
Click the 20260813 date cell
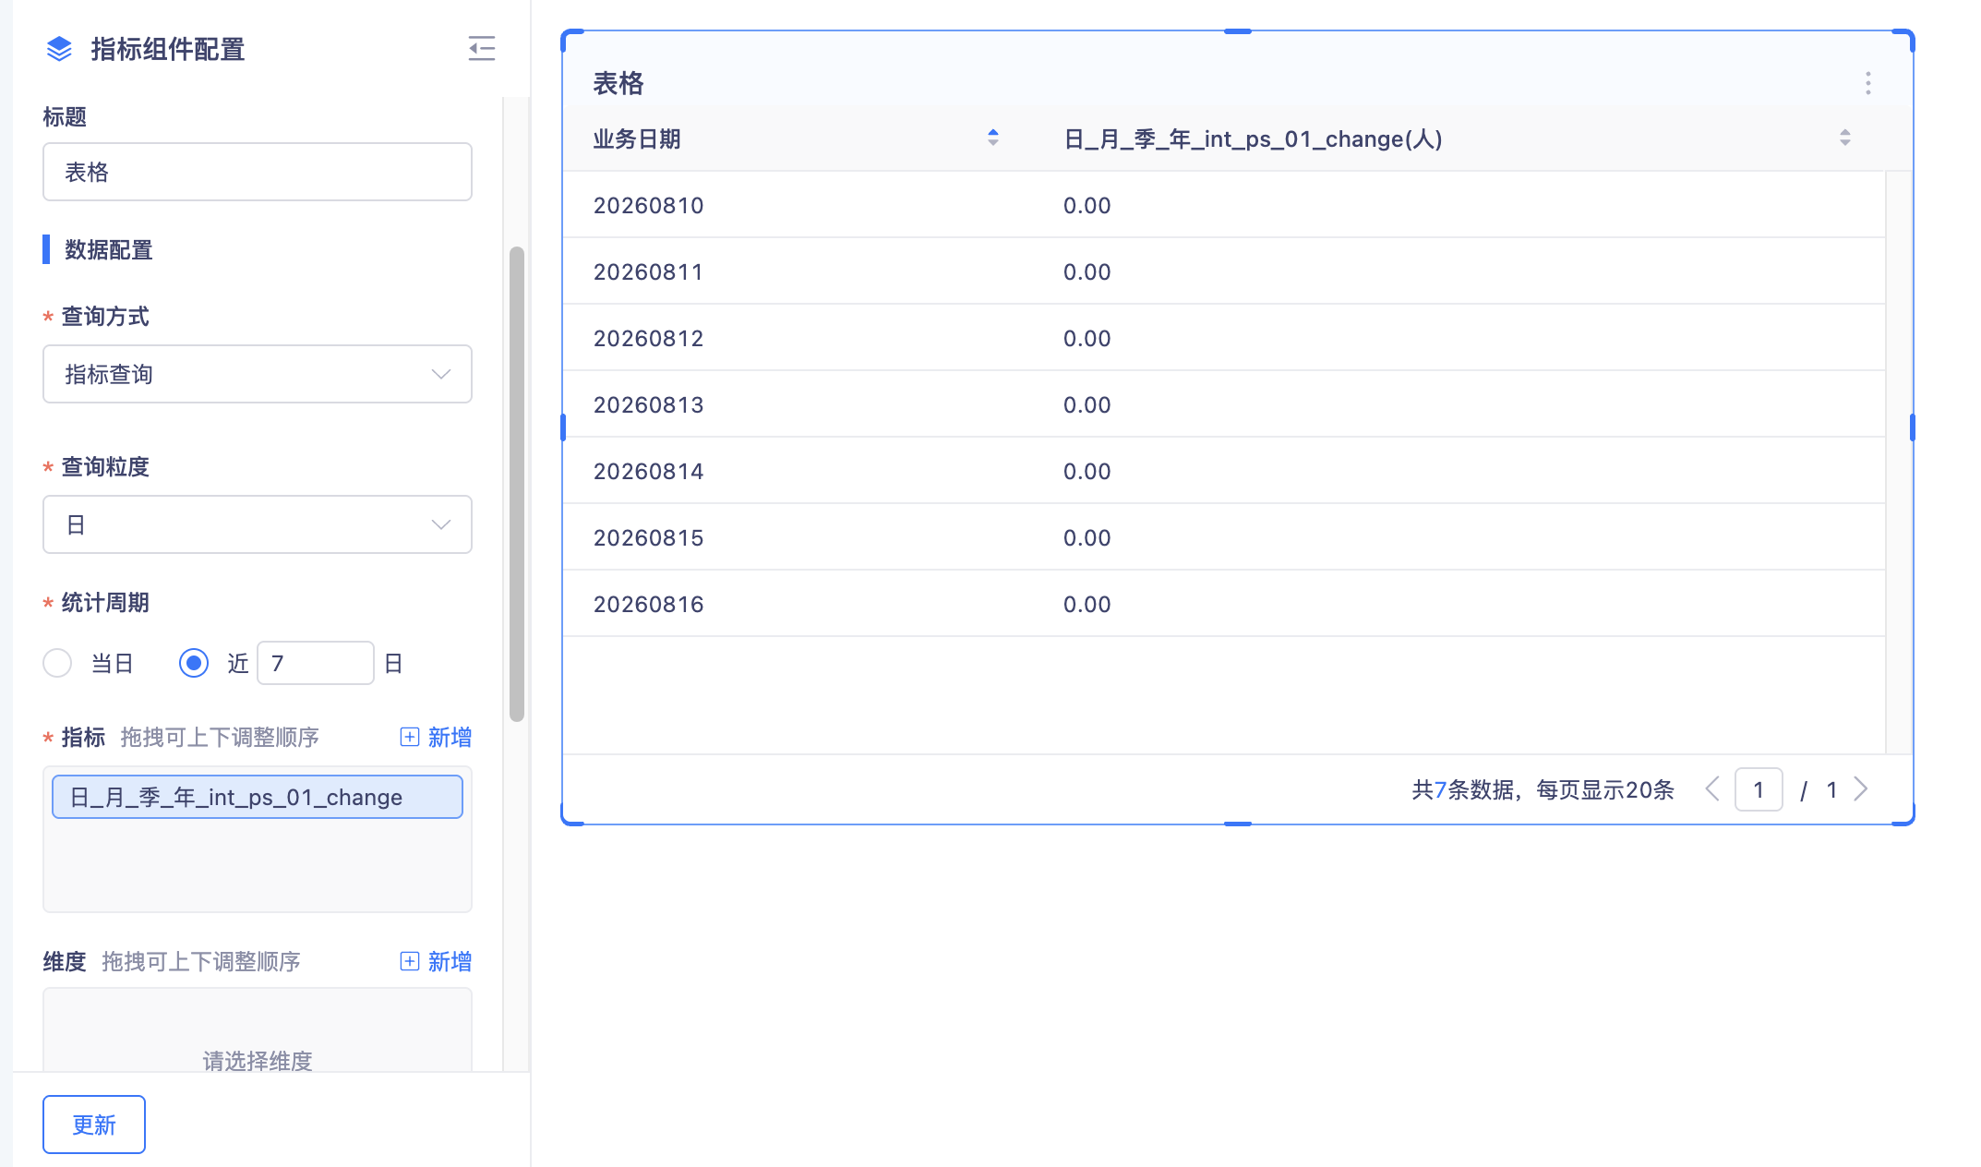click(x=648, y=404)
